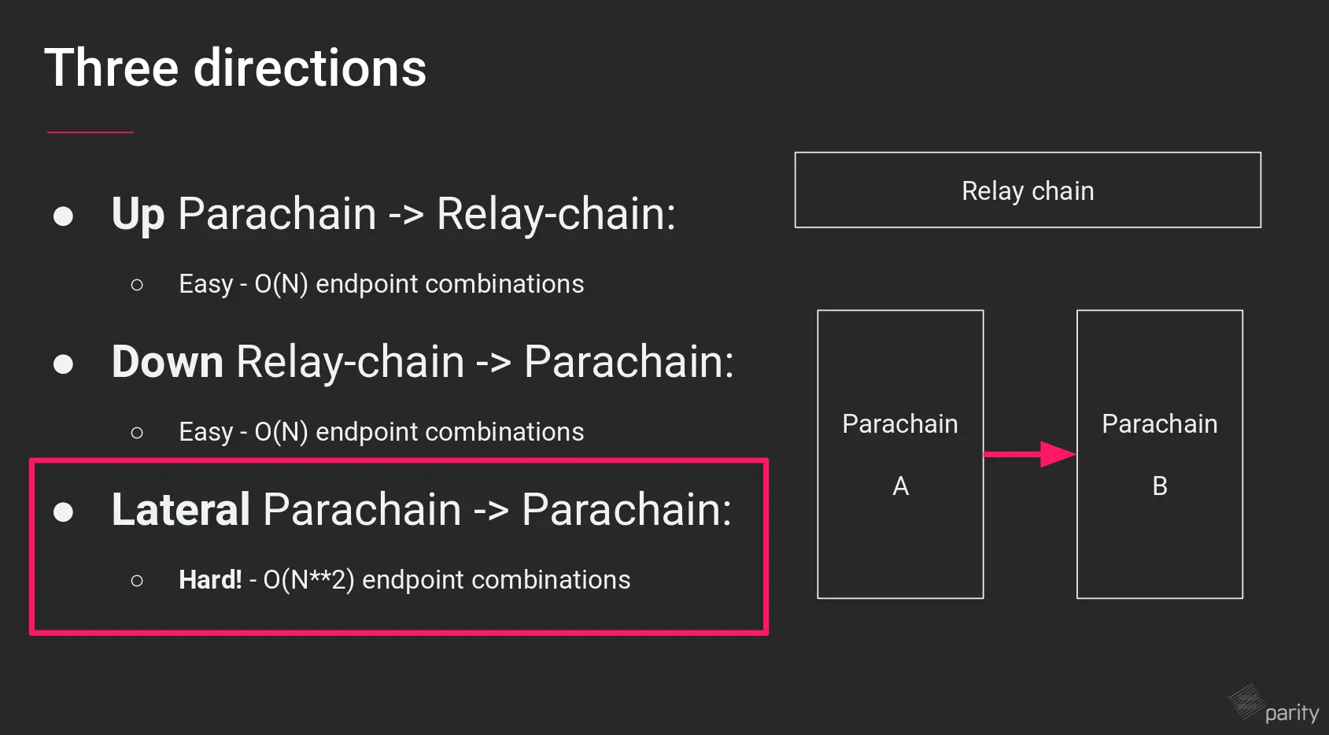Click the bullet dot beside Up Parachain

(x=63, y=216)
